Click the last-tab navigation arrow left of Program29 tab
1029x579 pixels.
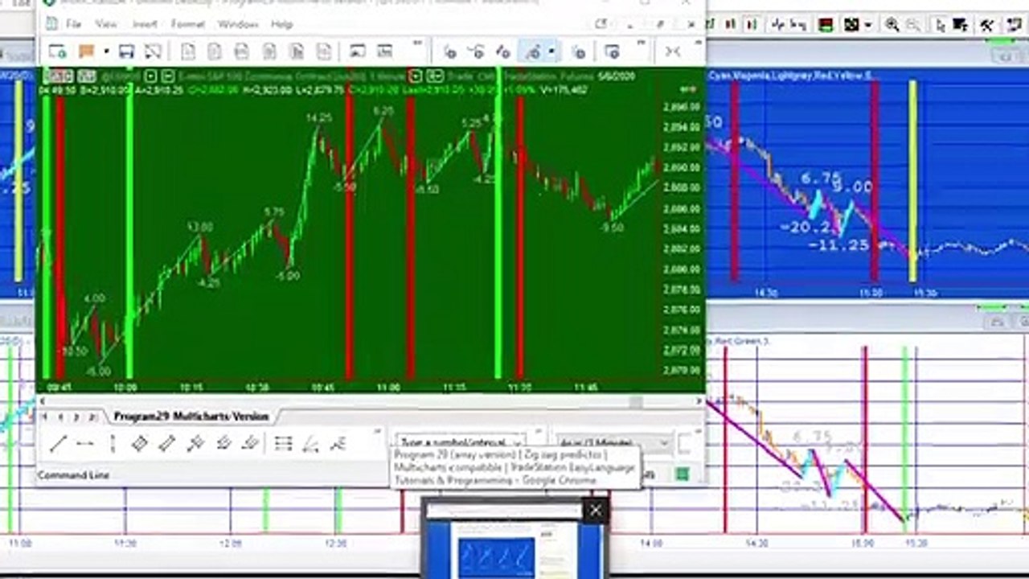[92, 417]
